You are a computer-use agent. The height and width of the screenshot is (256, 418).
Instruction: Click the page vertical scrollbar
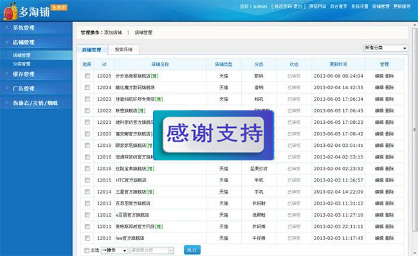click(x=415, y=130)
